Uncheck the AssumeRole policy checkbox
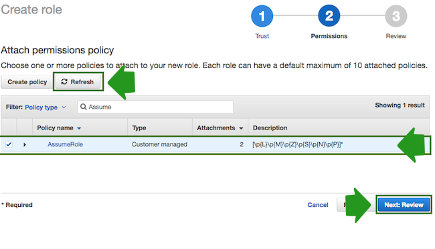This screenshot has width=435, height=249. (9, 144)
